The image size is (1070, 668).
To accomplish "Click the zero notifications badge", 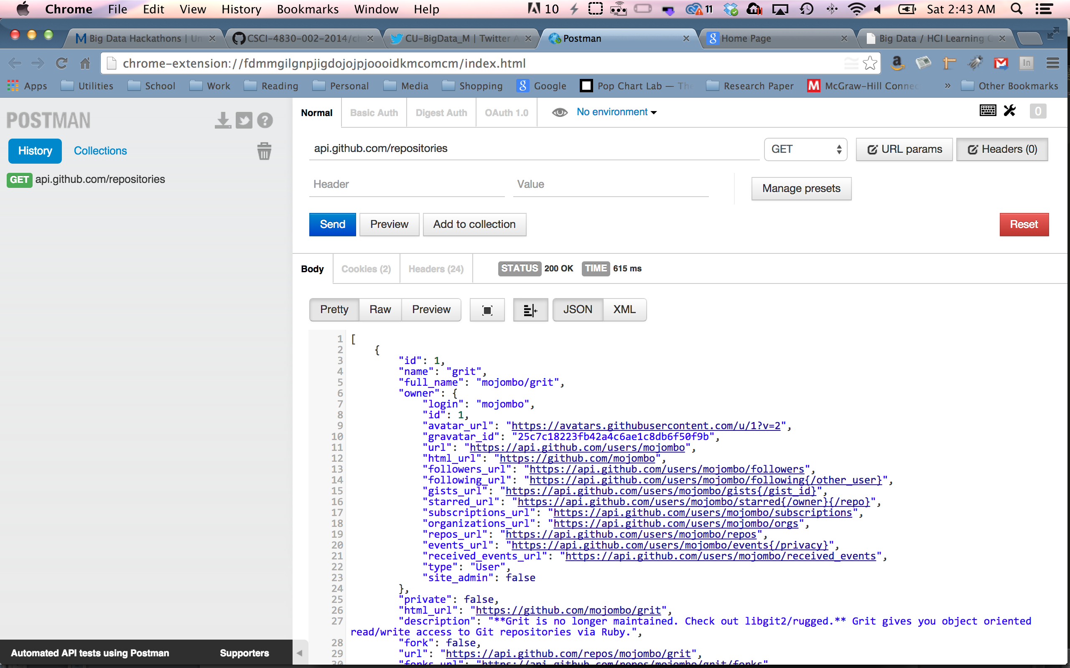I will pyautogui.click(x=1038, y=111).
